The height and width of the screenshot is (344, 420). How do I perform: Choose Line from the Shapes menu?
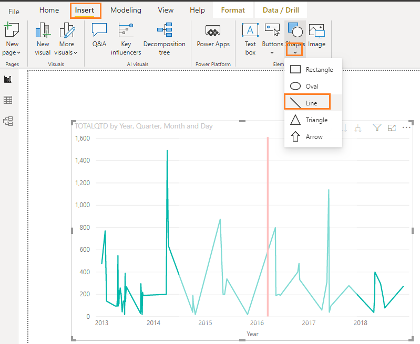pyautogui.click(x=313, y=103)
